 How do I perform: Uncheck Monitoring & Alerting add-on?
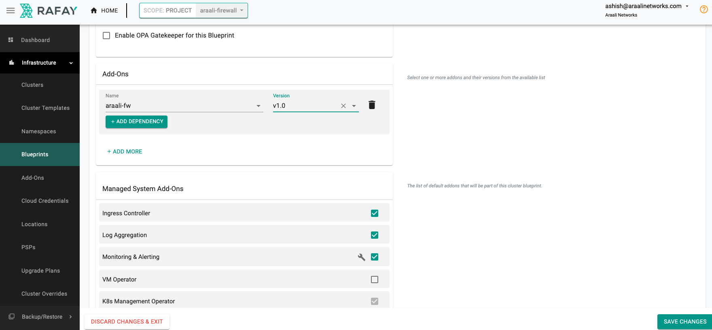(x=375, y=257)
